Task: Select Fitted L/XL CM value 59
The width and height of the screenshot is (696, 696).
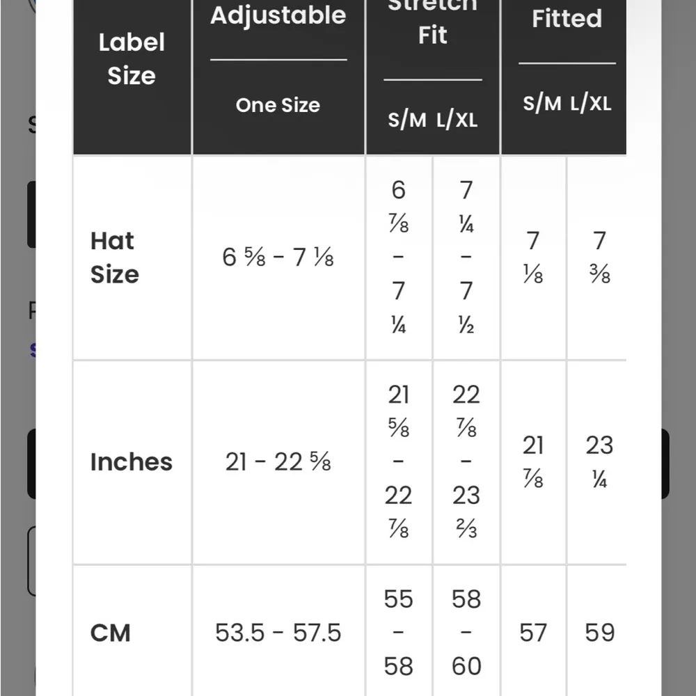Action: point(599,633)
